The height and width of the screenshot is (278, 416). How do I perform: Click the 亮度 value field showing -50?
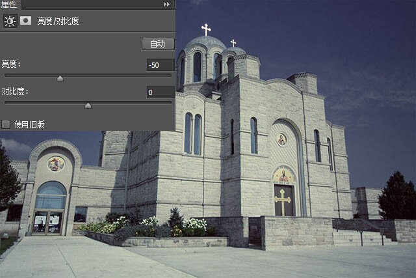click(x=161, y=65)
